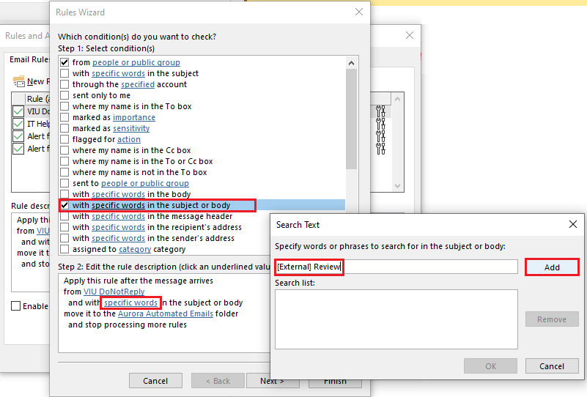
Task: Click conditions list scroll-up arrow
Action: point(351,63)
